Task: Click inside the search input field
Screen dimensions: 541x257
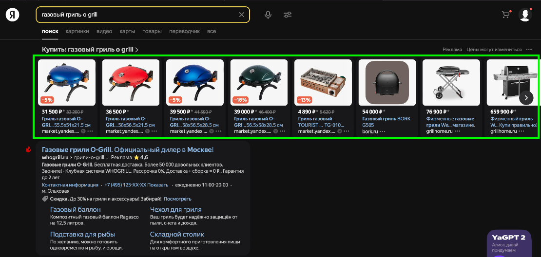Action: (136, 15)
